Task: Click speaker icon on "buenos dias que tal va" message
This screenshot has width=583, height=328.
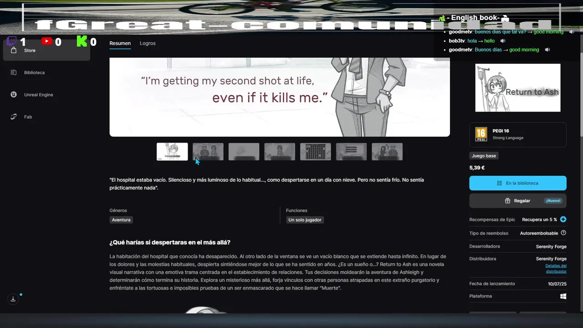Action: pyautogui.click(x=572, y=32)
